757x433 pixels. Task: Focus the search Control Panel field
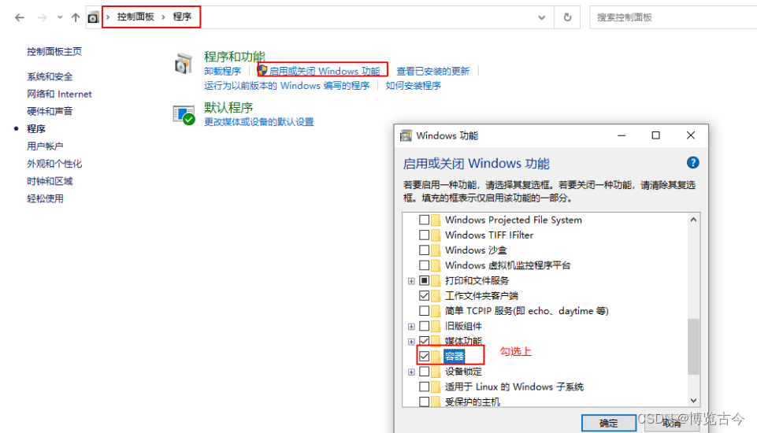coord(673,18)
